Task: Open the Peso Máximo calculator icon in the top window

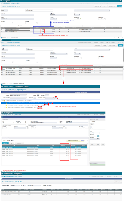Action: (x=105, y=19)
